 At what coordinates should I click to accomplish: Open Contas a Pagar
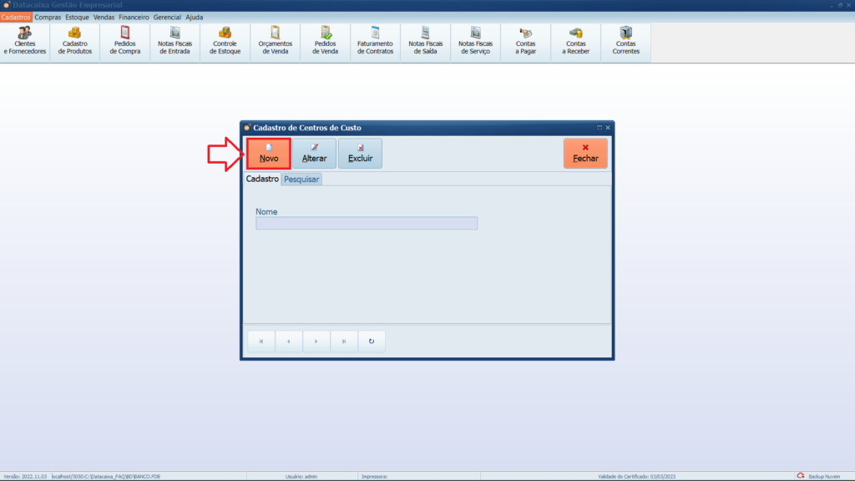pyautogui.click(x=526, y=42)
